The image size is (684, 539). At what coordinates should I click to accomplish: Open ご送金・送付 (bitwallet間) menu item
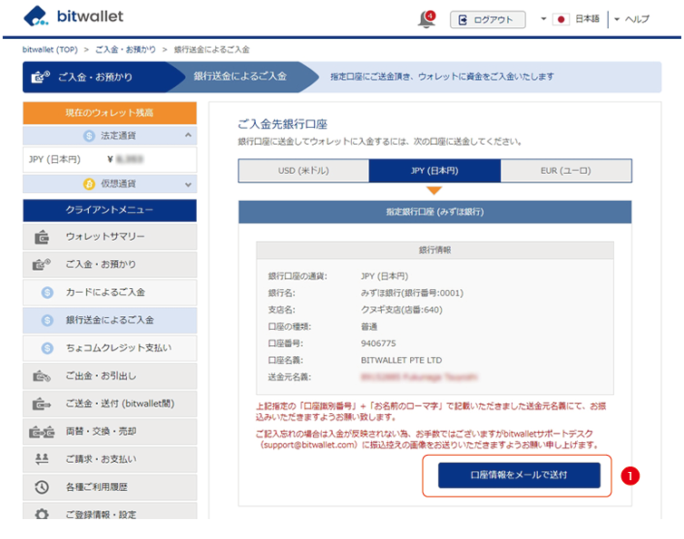(110, 404)
